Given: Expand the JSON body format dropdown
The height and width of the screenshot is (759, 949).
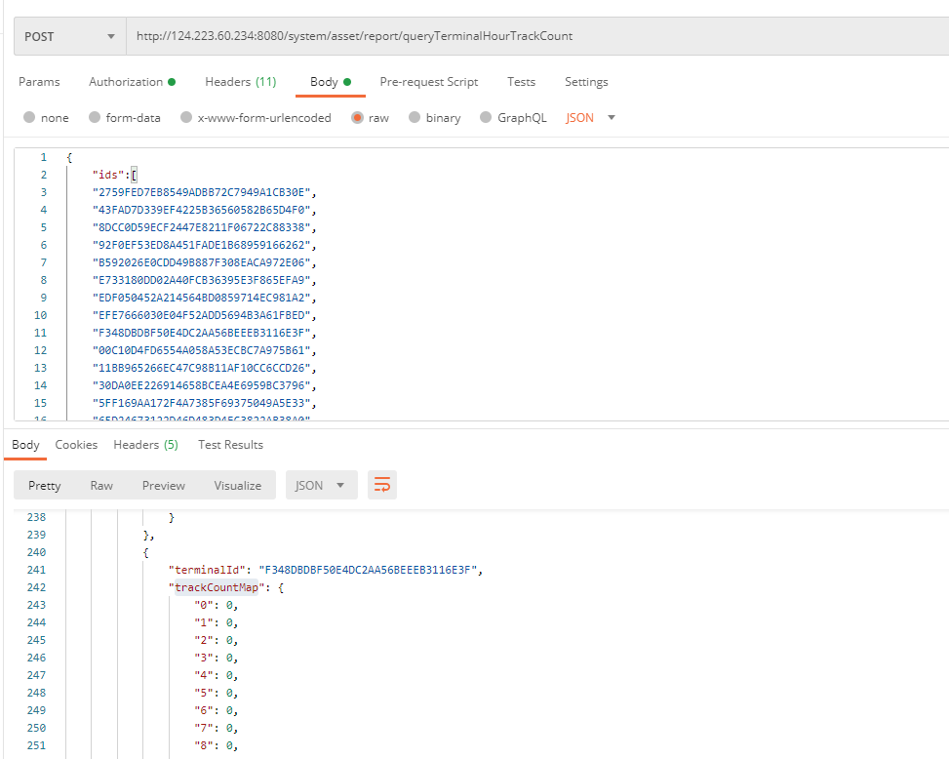Looking at the screenshot, I should [591, 118].
